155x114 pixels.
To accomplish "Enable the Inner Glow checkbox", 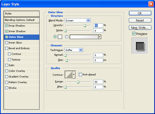I will [6, 43].
